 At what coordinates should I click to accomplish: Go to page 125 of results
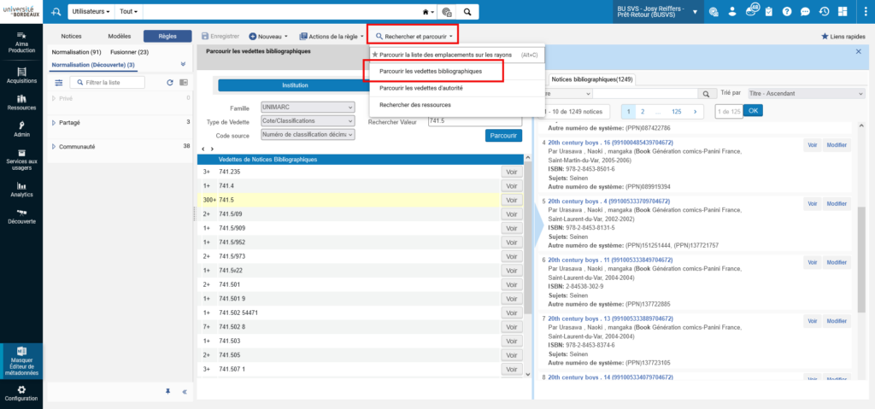677,112
